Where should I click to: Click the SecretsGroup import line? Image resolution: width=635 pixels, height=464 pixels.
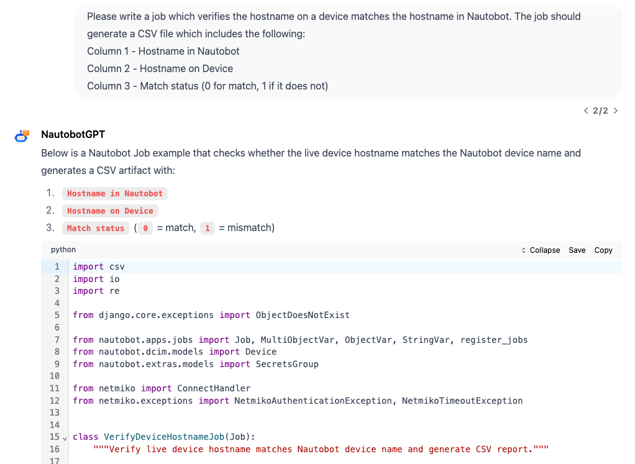click(196, 364)
